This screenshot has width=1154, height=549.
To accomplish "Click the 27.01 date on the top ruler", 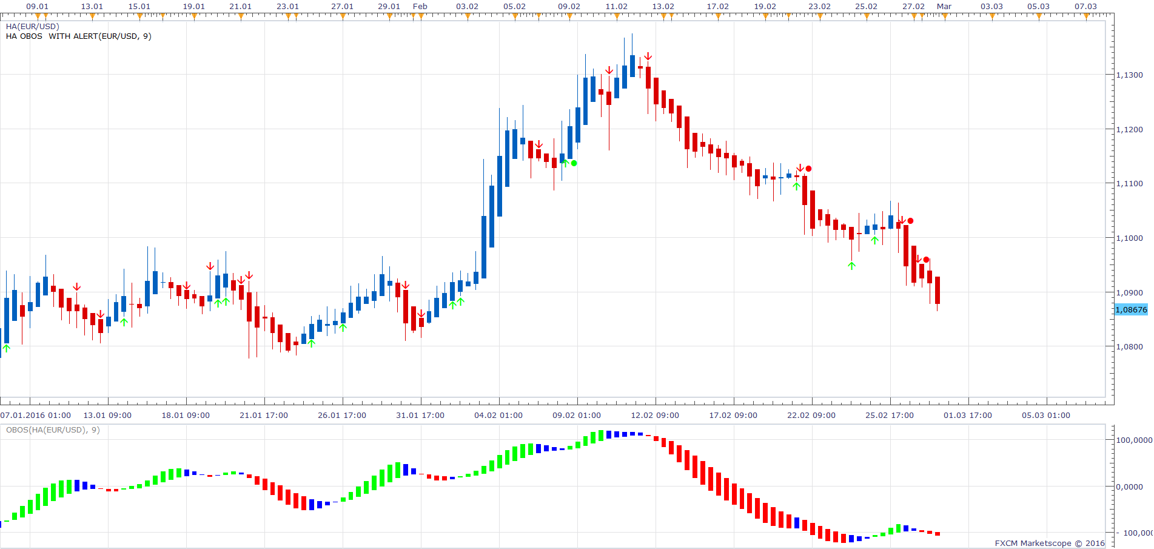I will tap(343, 6).
